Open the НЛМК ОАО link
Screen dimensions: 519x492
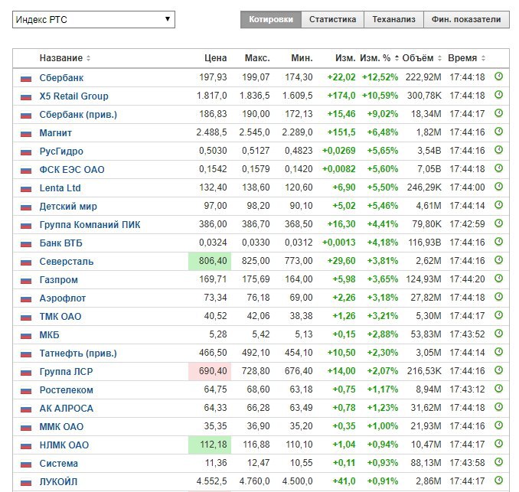pos(64,445)
